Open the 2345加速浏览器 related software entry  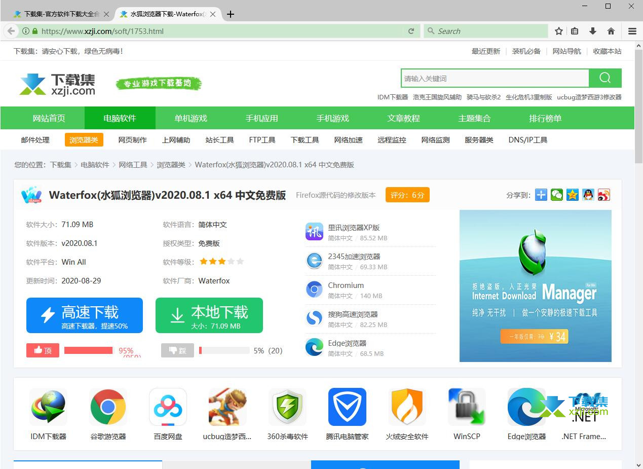[370, 261]
